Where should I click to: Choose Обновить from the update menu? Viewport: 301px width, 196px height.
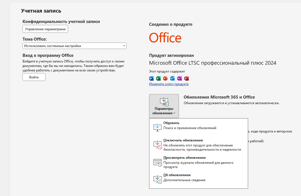[x=199, y=127]
